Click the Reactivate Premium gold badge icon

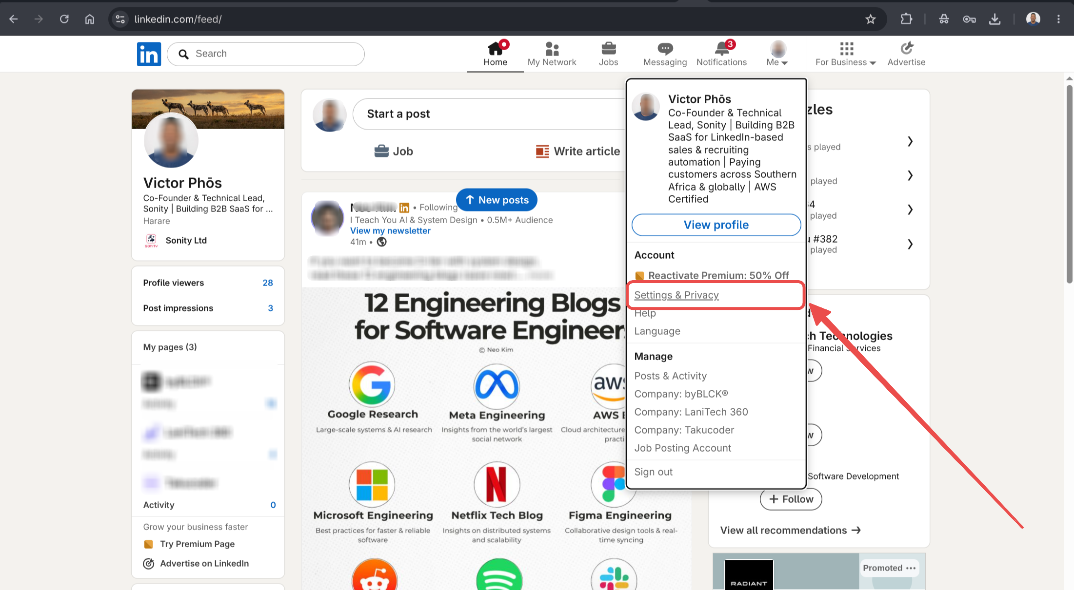(639, 276)
